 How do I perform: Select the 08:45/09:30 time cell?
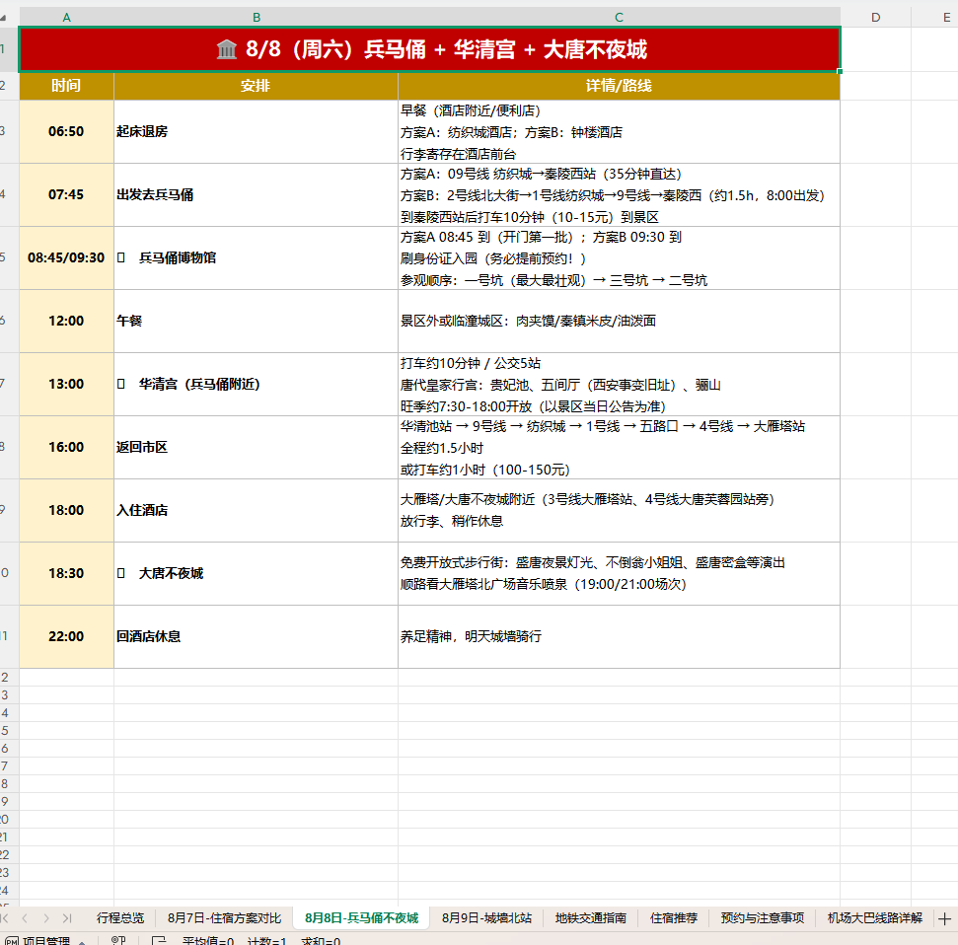tap(66, 257)
